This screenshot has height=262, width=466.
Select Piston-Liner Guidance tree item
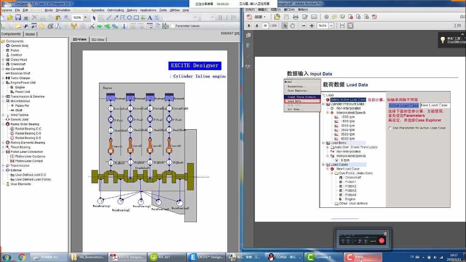[x=30, y=157]
